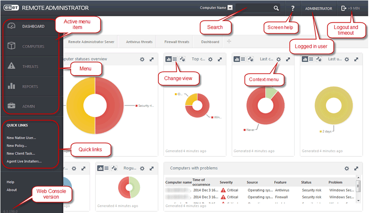The width and height of the screenshot is (369, 213).
Task: Add a new dashboard tab with plus
Action: (x=229, y=42)
